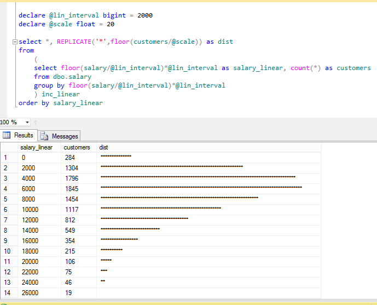
Task: Collapse the select statement code block
Action: (15, 42)
